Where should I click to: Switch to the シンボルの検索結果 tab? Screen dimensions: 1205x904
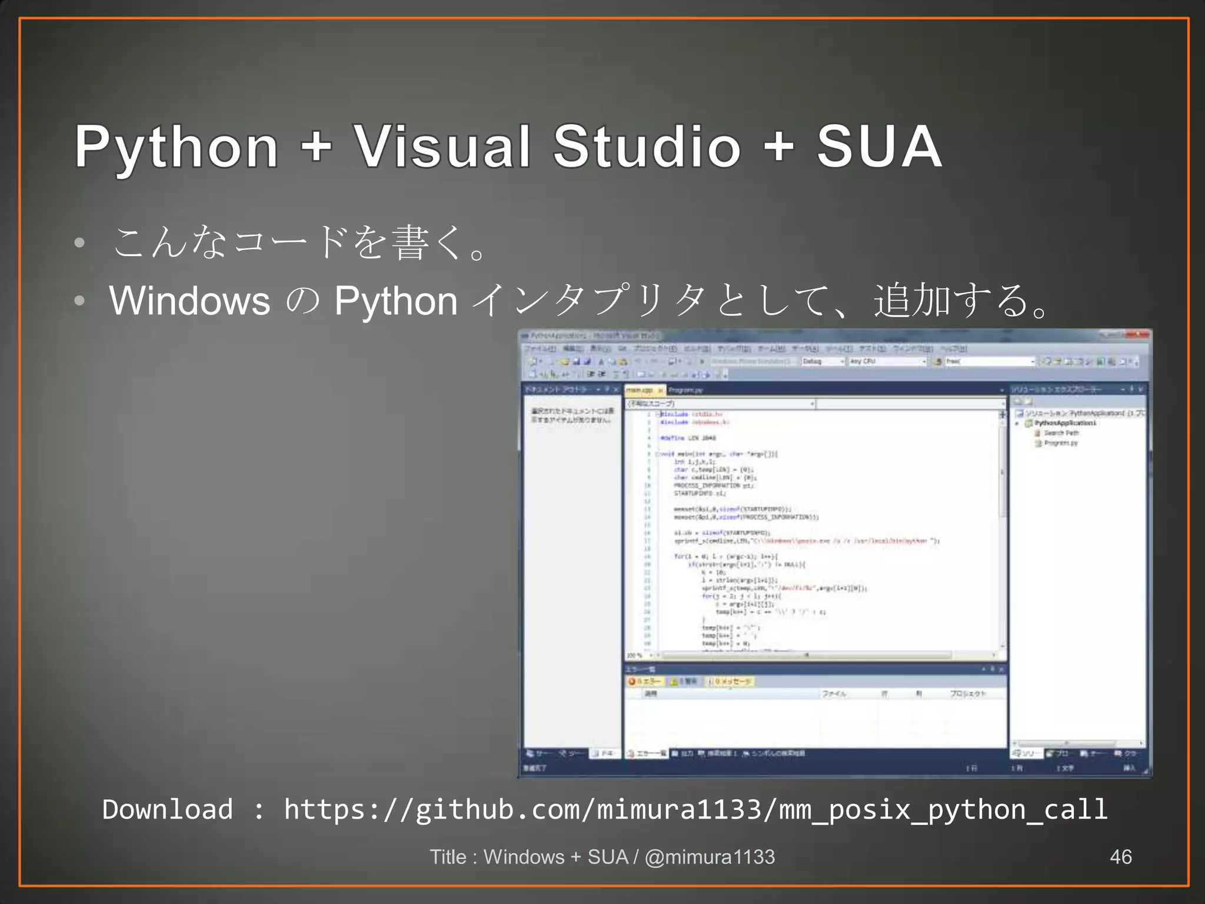774,753
